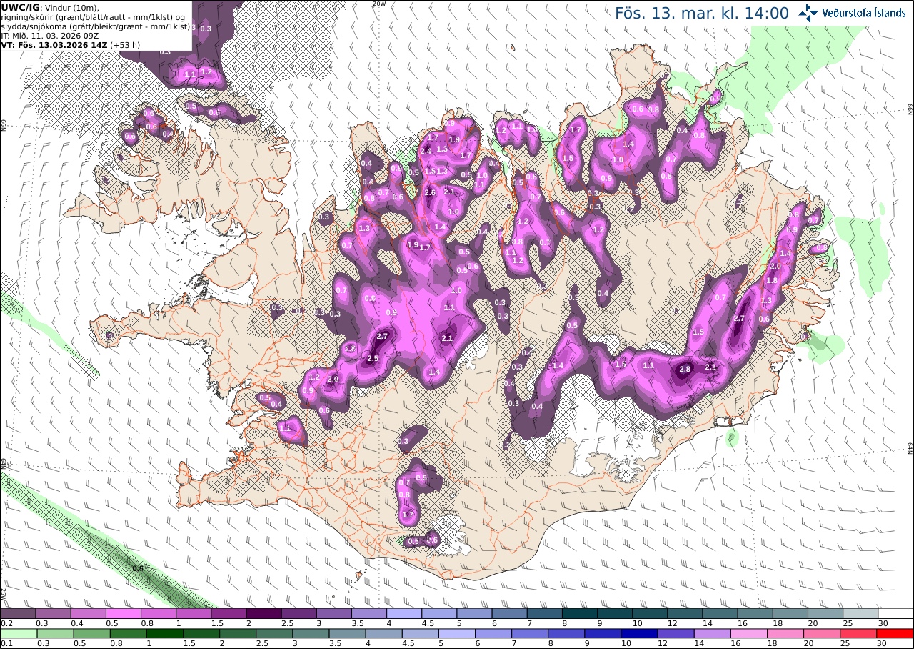This screenshot has width=914, height=649.
Task: Select the forecast time 'Fös. 13. mar. kl. 14:00'
Action: pyautogui.click(x=702, y=13)
